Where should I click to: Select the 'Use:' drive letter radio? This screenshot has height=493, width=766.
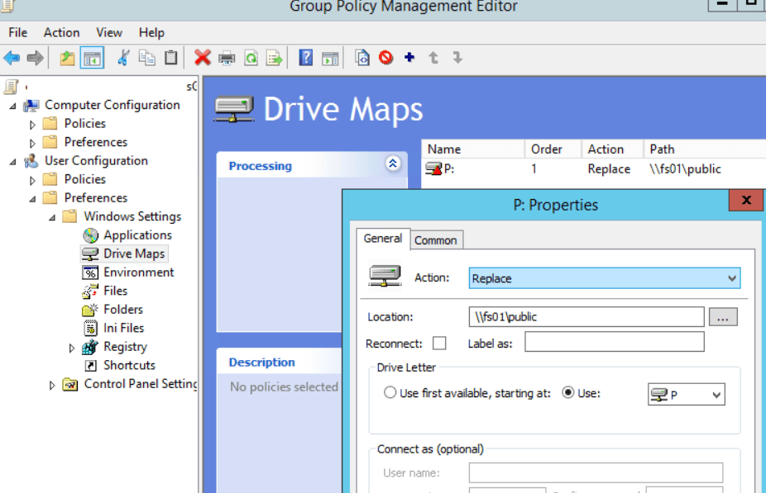(567, 392)
